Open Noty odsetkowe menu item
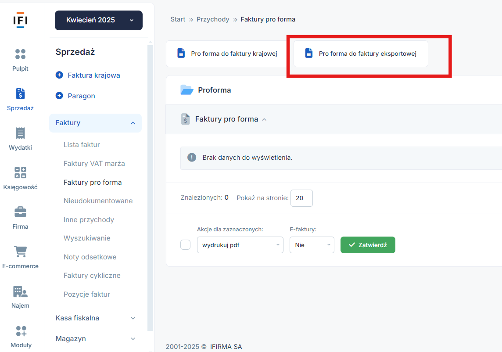502x352 pixels. point(90,257)
